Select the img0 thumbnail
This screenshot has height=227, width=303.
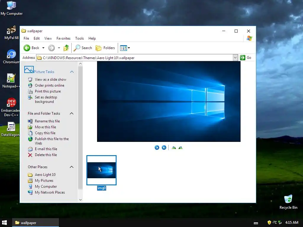click(x=101, y=170)
